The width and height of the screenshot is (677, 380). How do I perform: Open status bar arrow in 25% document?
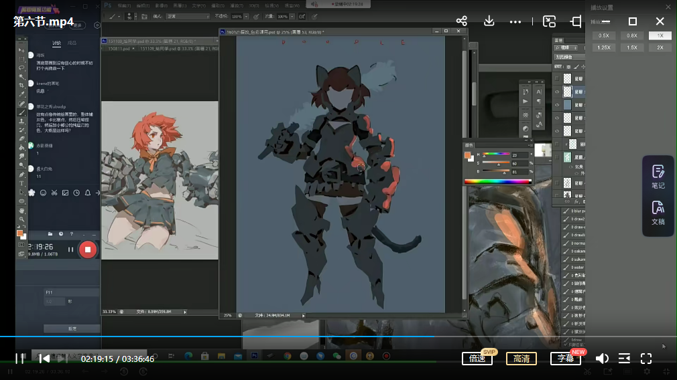point(303,315)
